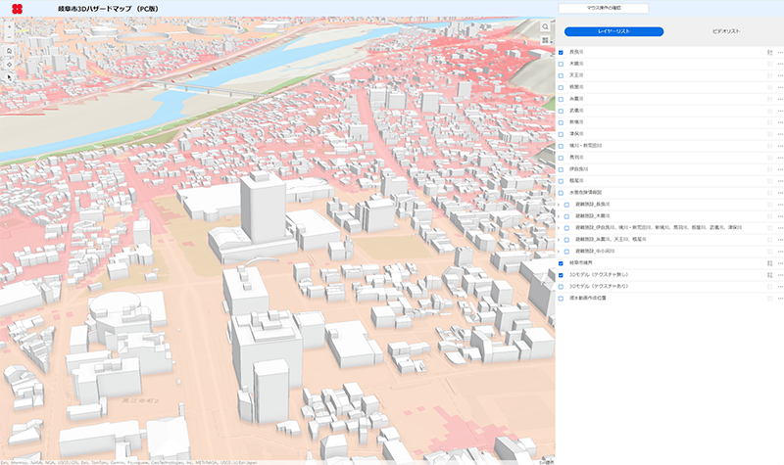Click the red Gifu city logo
Image resolution: width=784 pixels, height=465 pixels.
click(17, 9)
